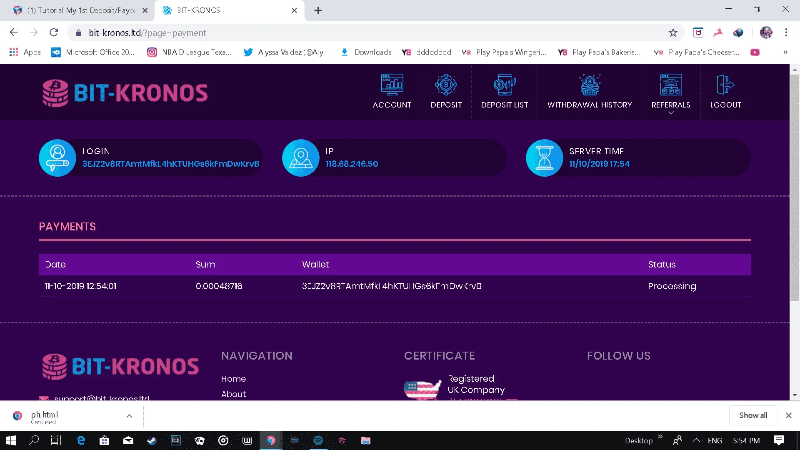
Task: Open the Account dashboard icon
Action: click(392, 84)
